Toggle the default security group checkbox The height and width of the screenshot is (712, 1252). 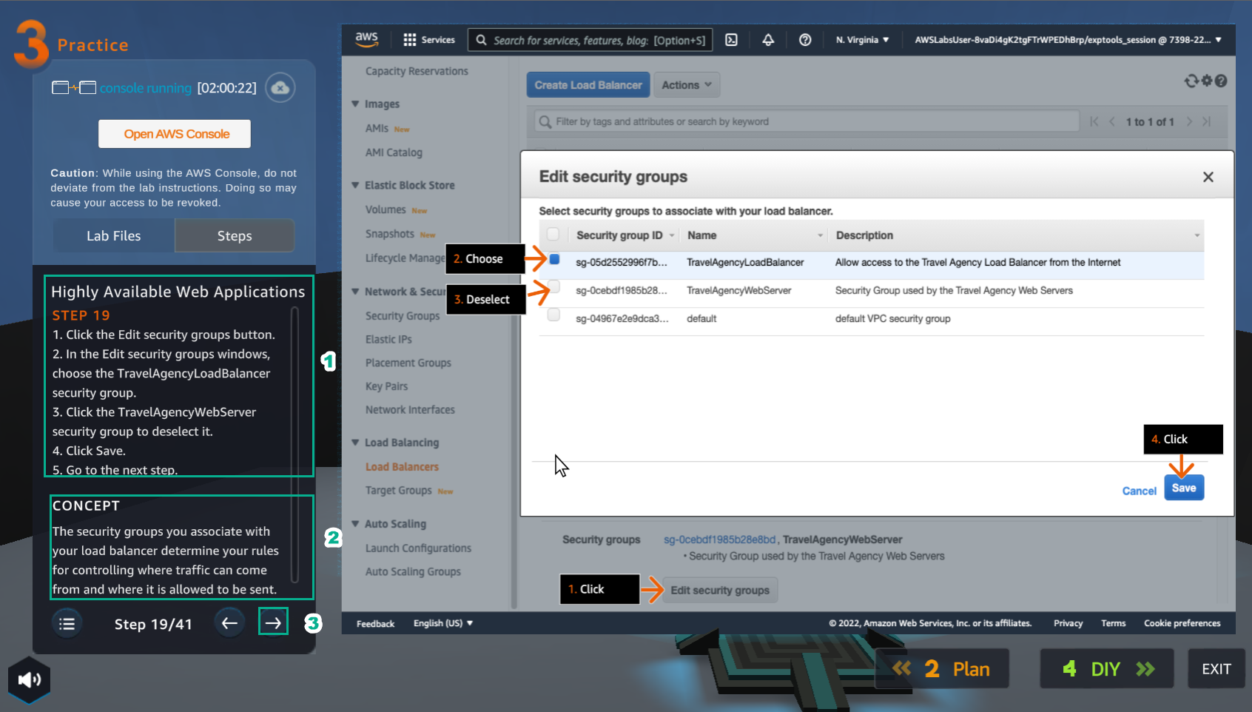(x=553, y=315)
